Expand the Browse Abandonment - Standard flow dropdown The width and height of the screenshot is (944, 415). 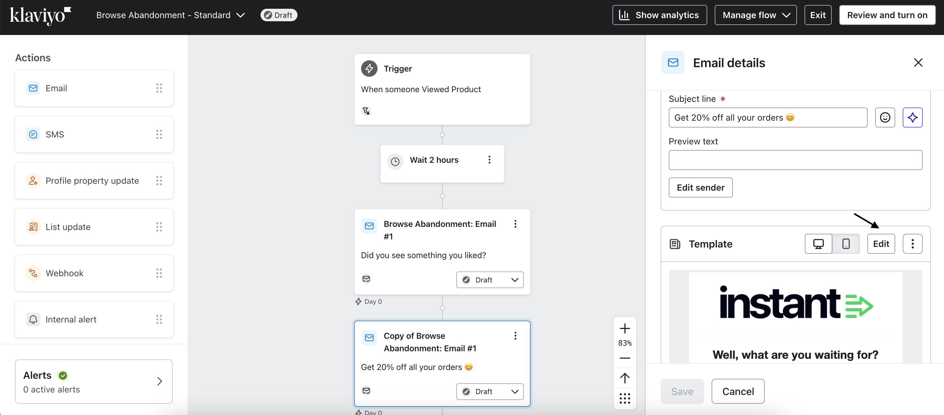[x=241, y=15]
